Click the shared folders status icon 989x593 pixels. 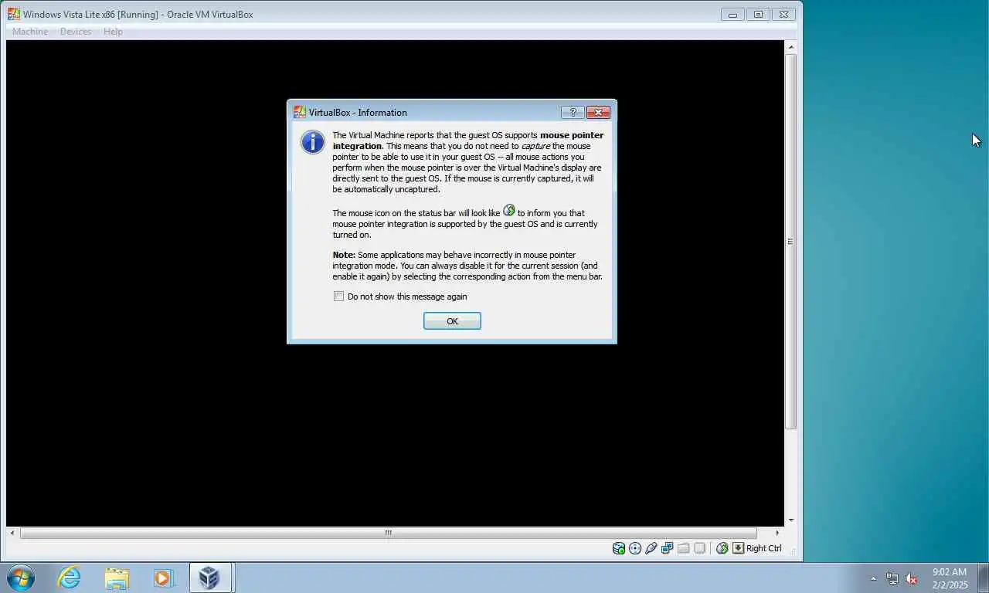683,548
